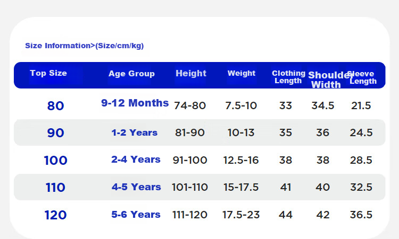This screenshot has height=239, width=399.
Task: Select the 'Age Group' column header
Action: 131,74
